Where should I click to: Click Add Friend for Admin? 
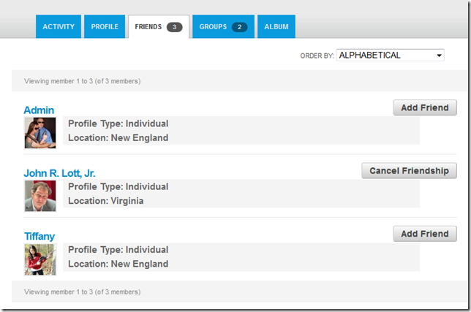[x=425, y=107]
